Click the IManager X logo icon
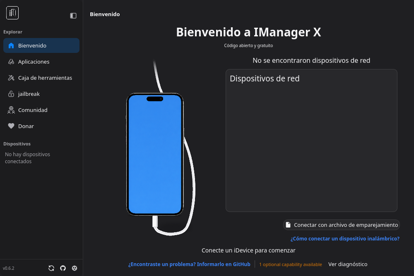 pos(12,13)
